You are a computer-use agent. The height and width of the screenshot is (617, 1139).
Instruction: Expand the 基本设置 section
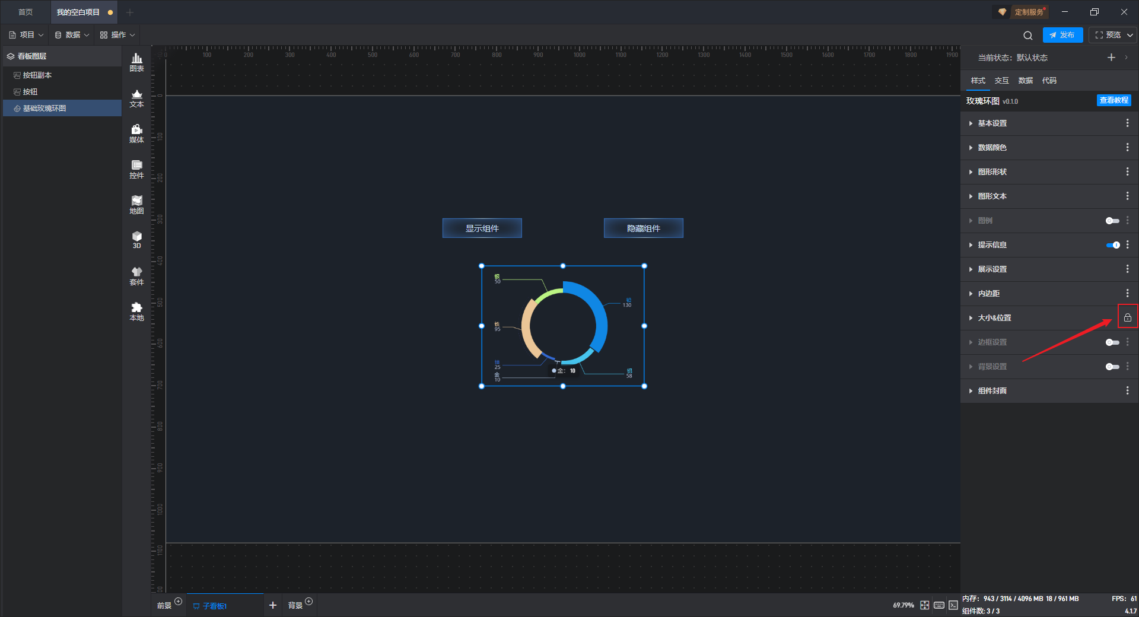click(x=992, y=123)
